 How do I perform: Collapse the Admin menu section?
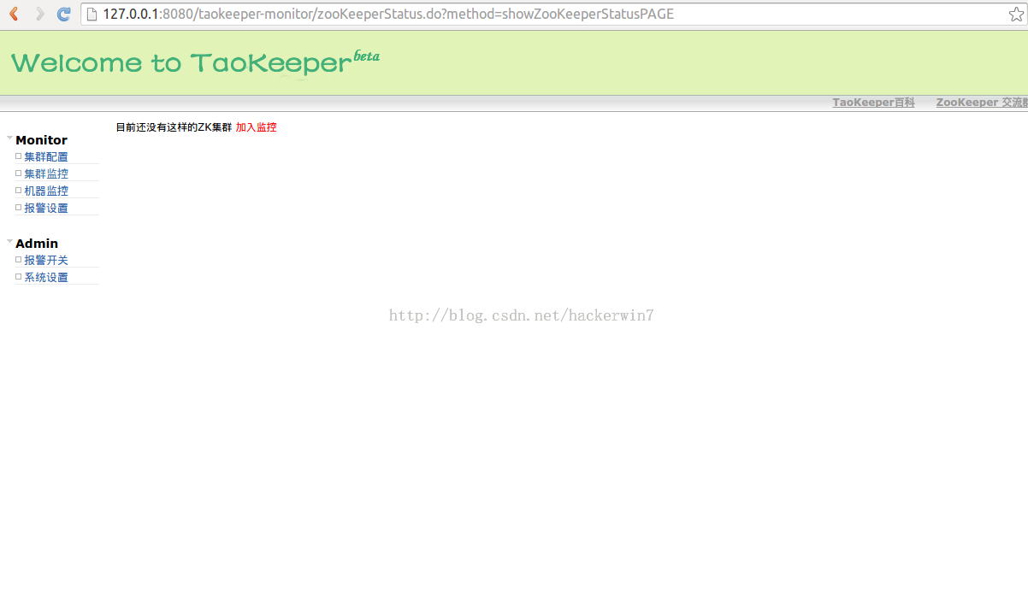coord(10,241)
